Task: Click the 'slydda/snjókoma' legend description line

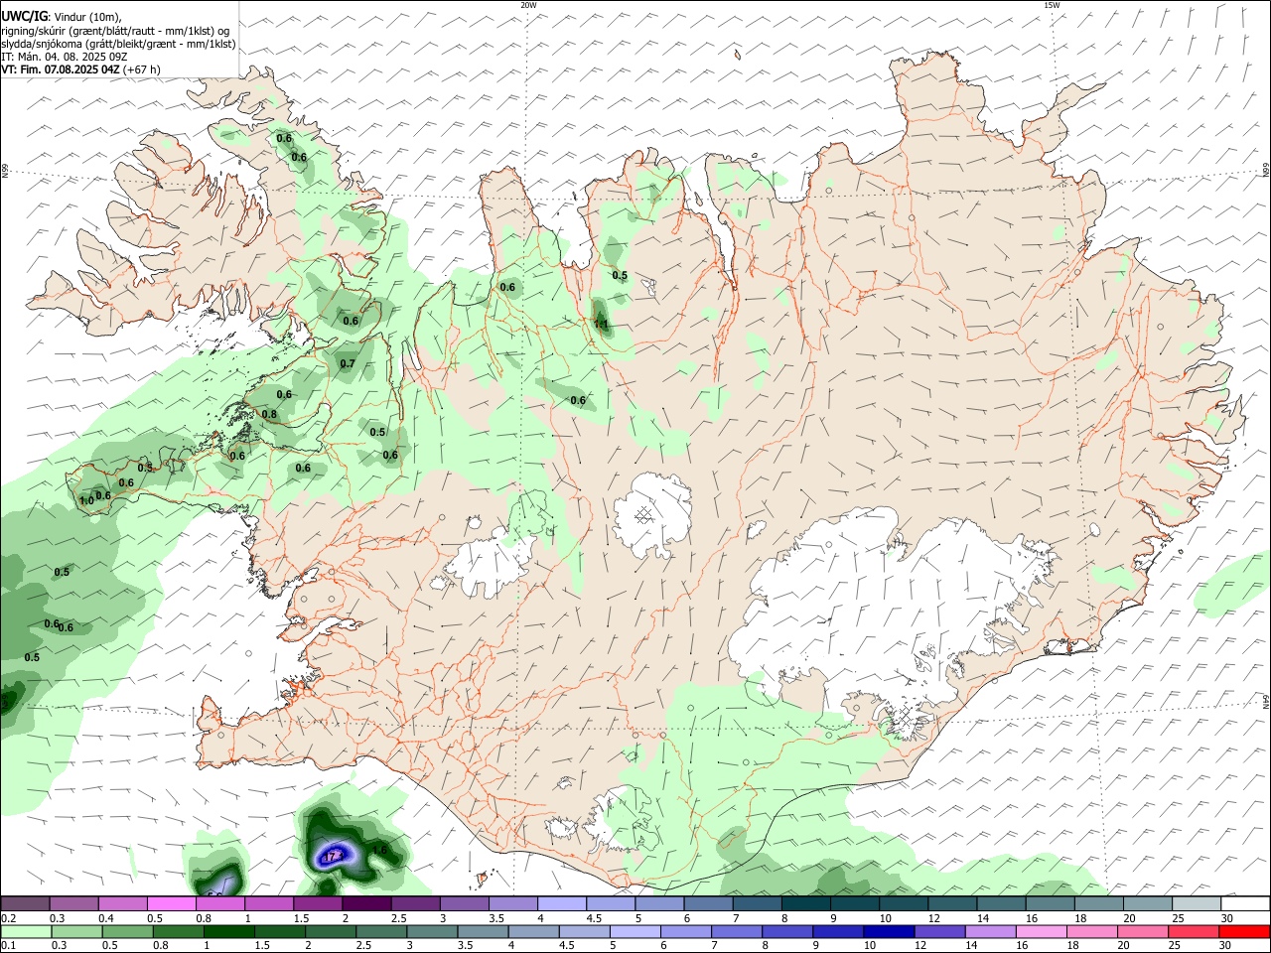Action: [x=118, y=44]
